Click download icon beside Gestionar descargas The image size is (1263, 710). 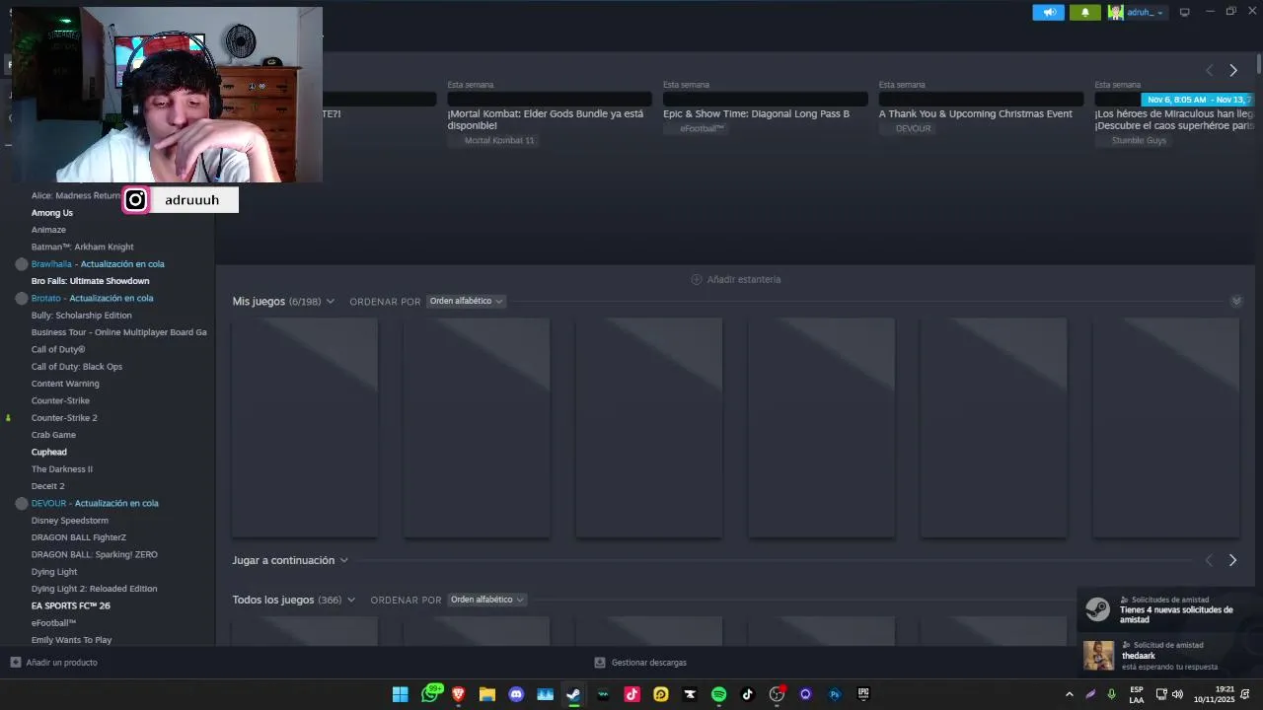(x=599, y=663)
